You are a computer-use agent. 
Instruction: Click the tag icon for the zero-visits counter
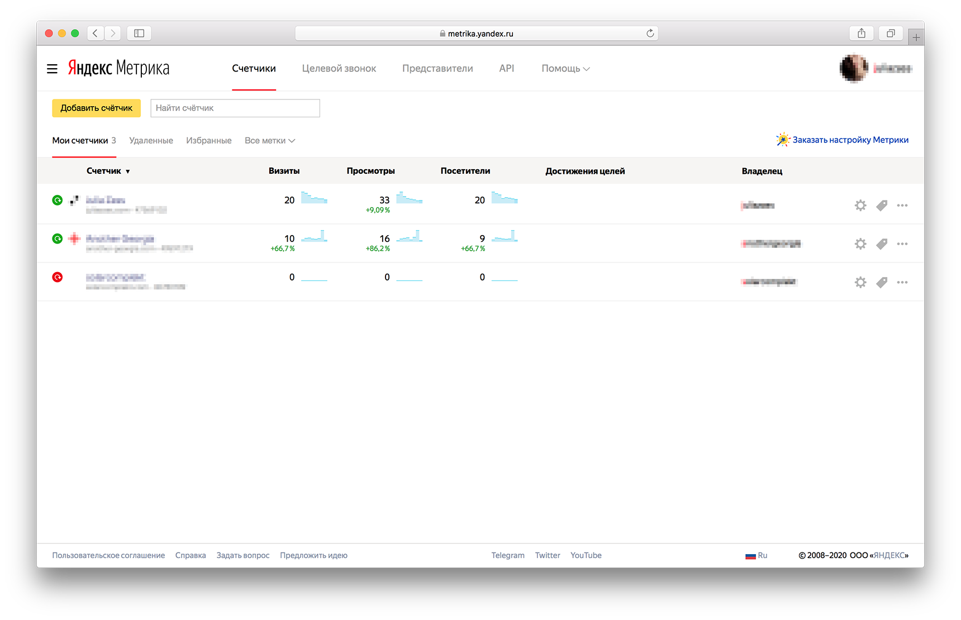point(882,283)
